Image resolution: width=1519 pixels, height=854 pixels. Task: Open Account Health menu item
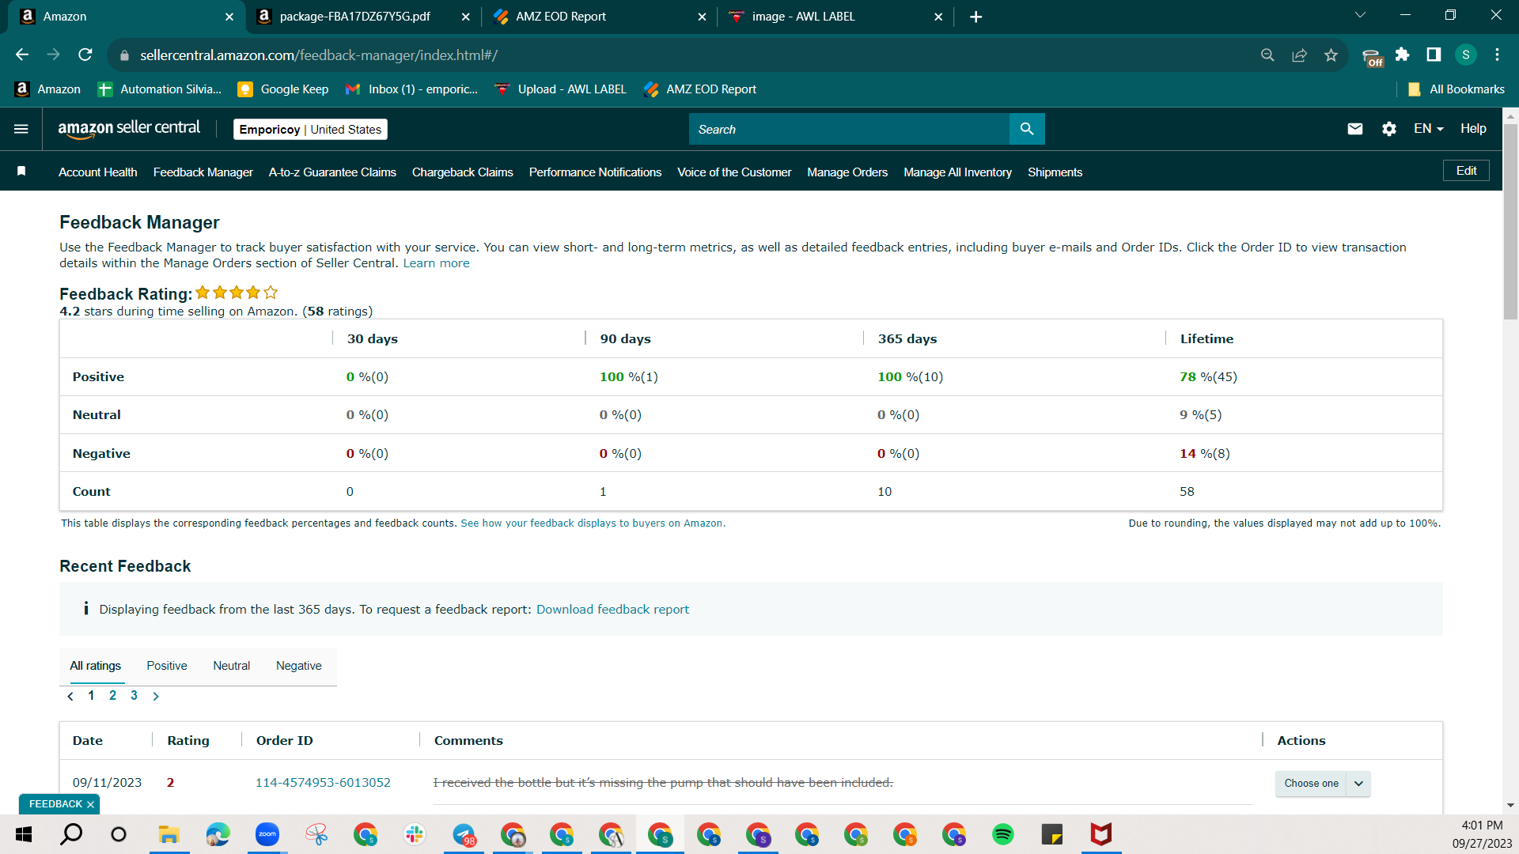pos(98,172)
